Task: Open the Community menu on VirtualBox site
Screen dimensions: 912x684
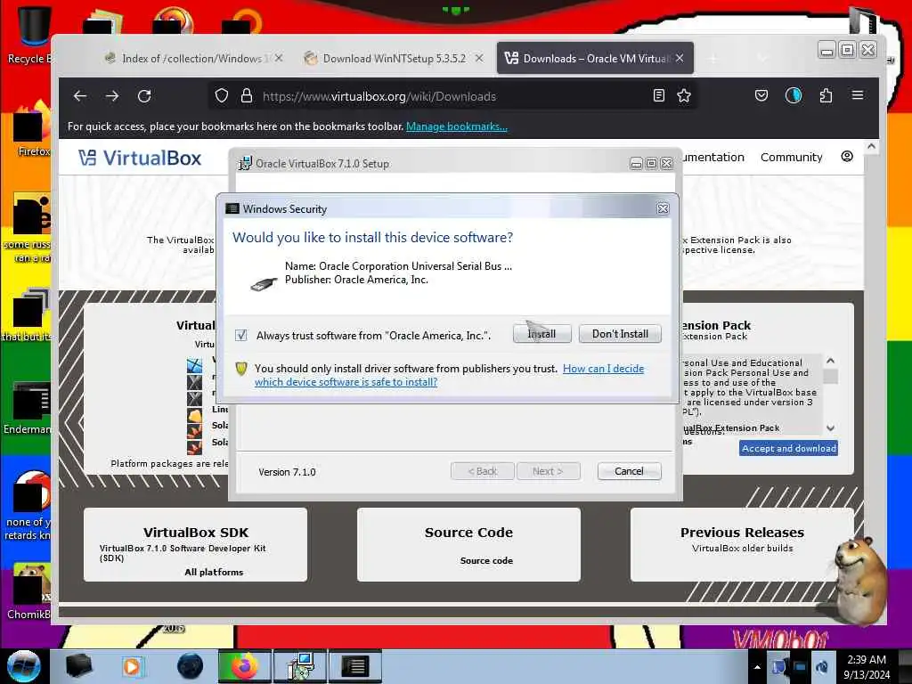Action: 791,157
